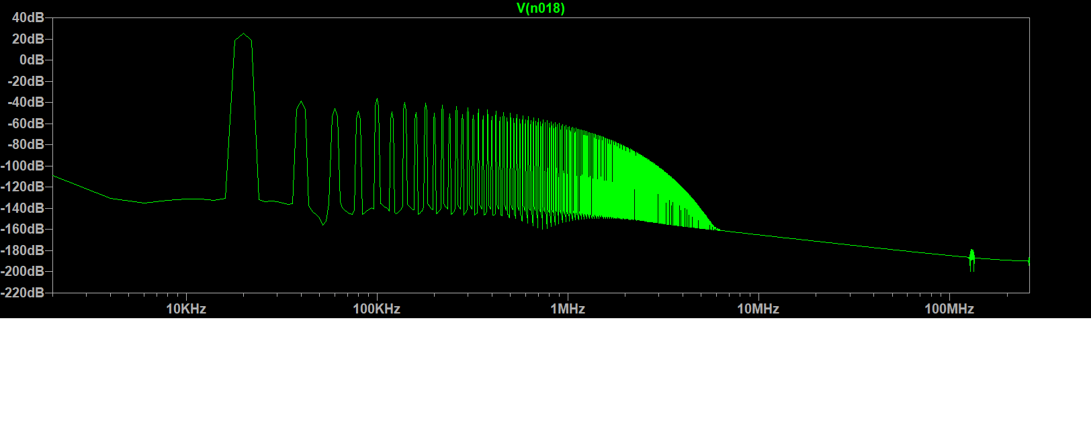The height and width of the screenshot is (435, 1091).
Task: Click the -180dB axis label
Action: (23, 250)
